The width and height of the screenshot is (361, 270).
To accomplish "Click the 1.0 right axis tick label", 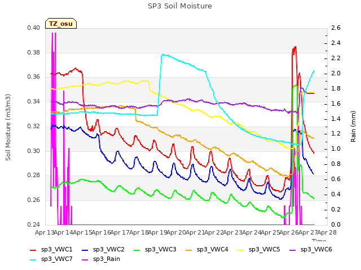I will point(336,148).
